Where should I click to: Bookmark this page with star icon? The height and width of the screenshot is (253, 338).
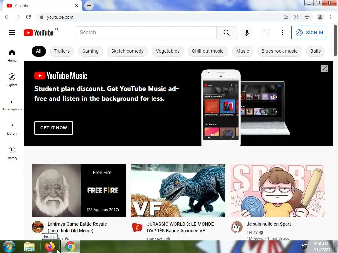[307, 17]
